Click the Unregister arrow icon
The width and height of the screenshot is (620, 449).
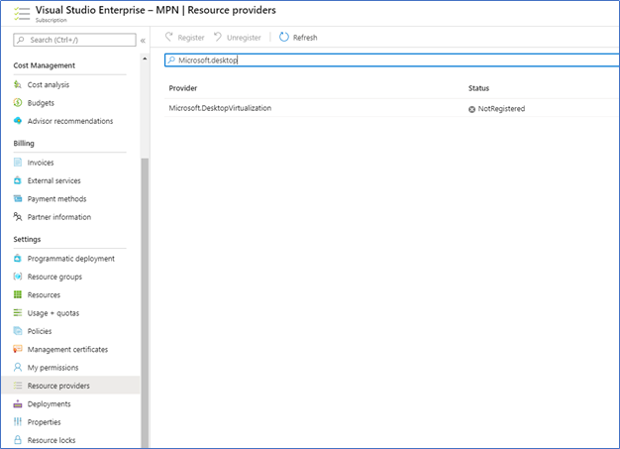218,38
